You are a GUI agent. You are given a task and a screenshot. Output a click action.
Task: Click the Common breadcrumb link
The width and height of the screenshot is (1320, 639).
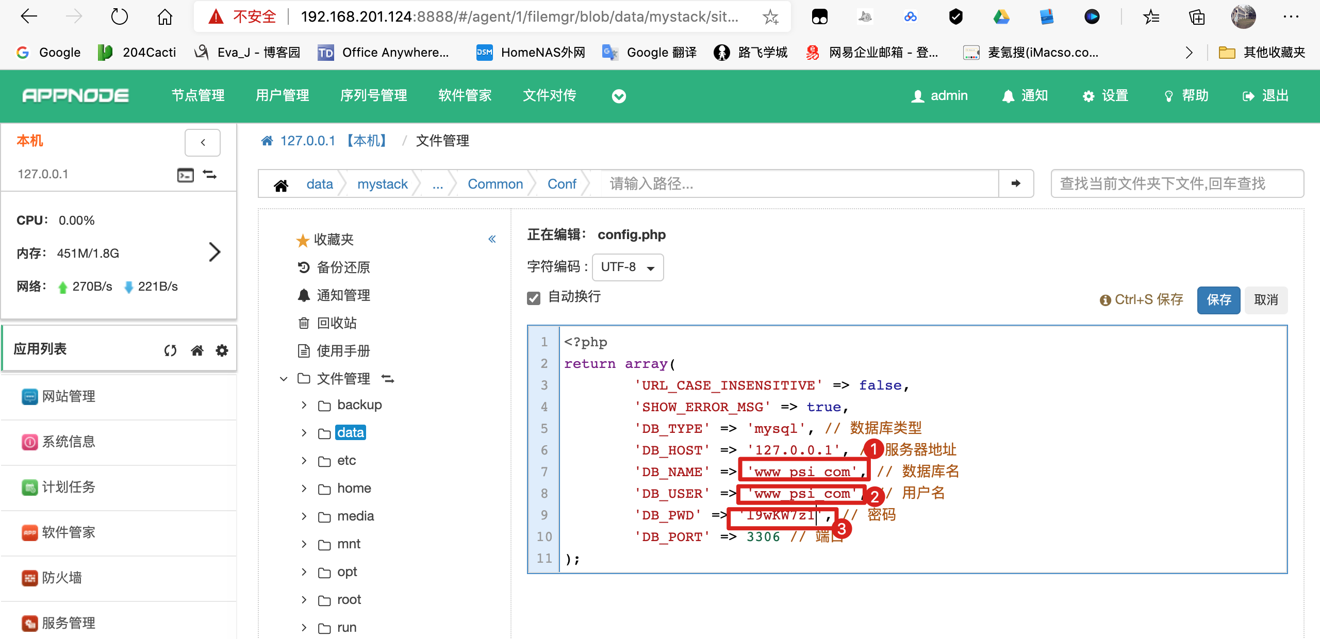coord(495,184)
